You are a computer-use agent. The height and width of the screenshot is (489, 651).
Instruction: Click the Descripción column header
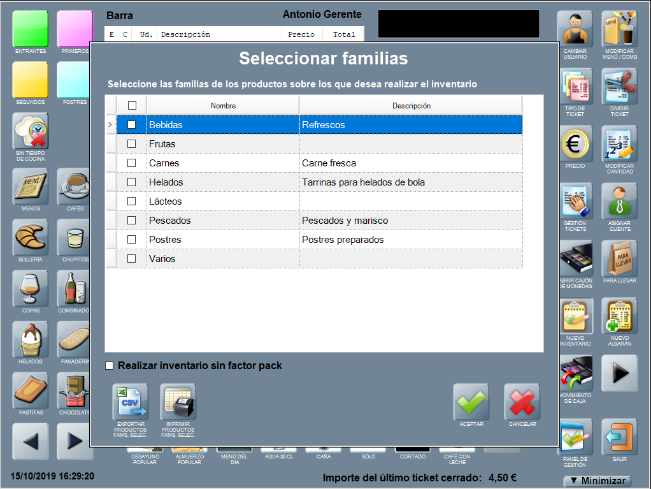[x=411, y=106]
